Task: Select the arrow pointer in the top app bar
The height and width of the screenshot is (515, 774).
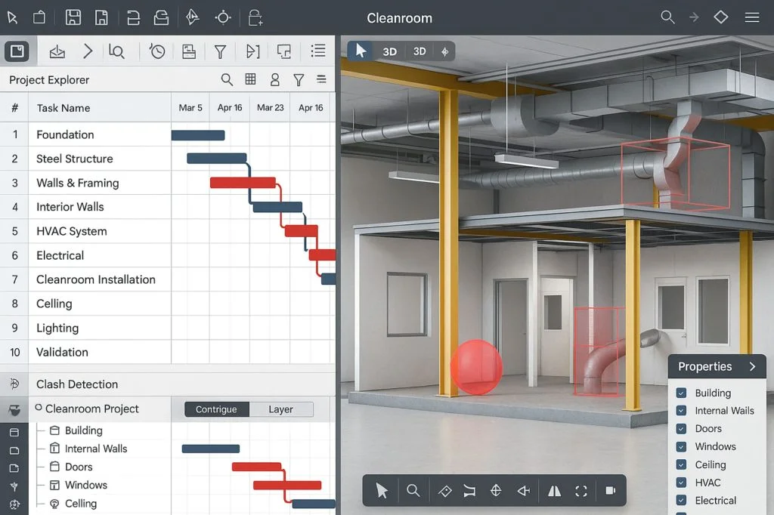Action: point(12,18)
